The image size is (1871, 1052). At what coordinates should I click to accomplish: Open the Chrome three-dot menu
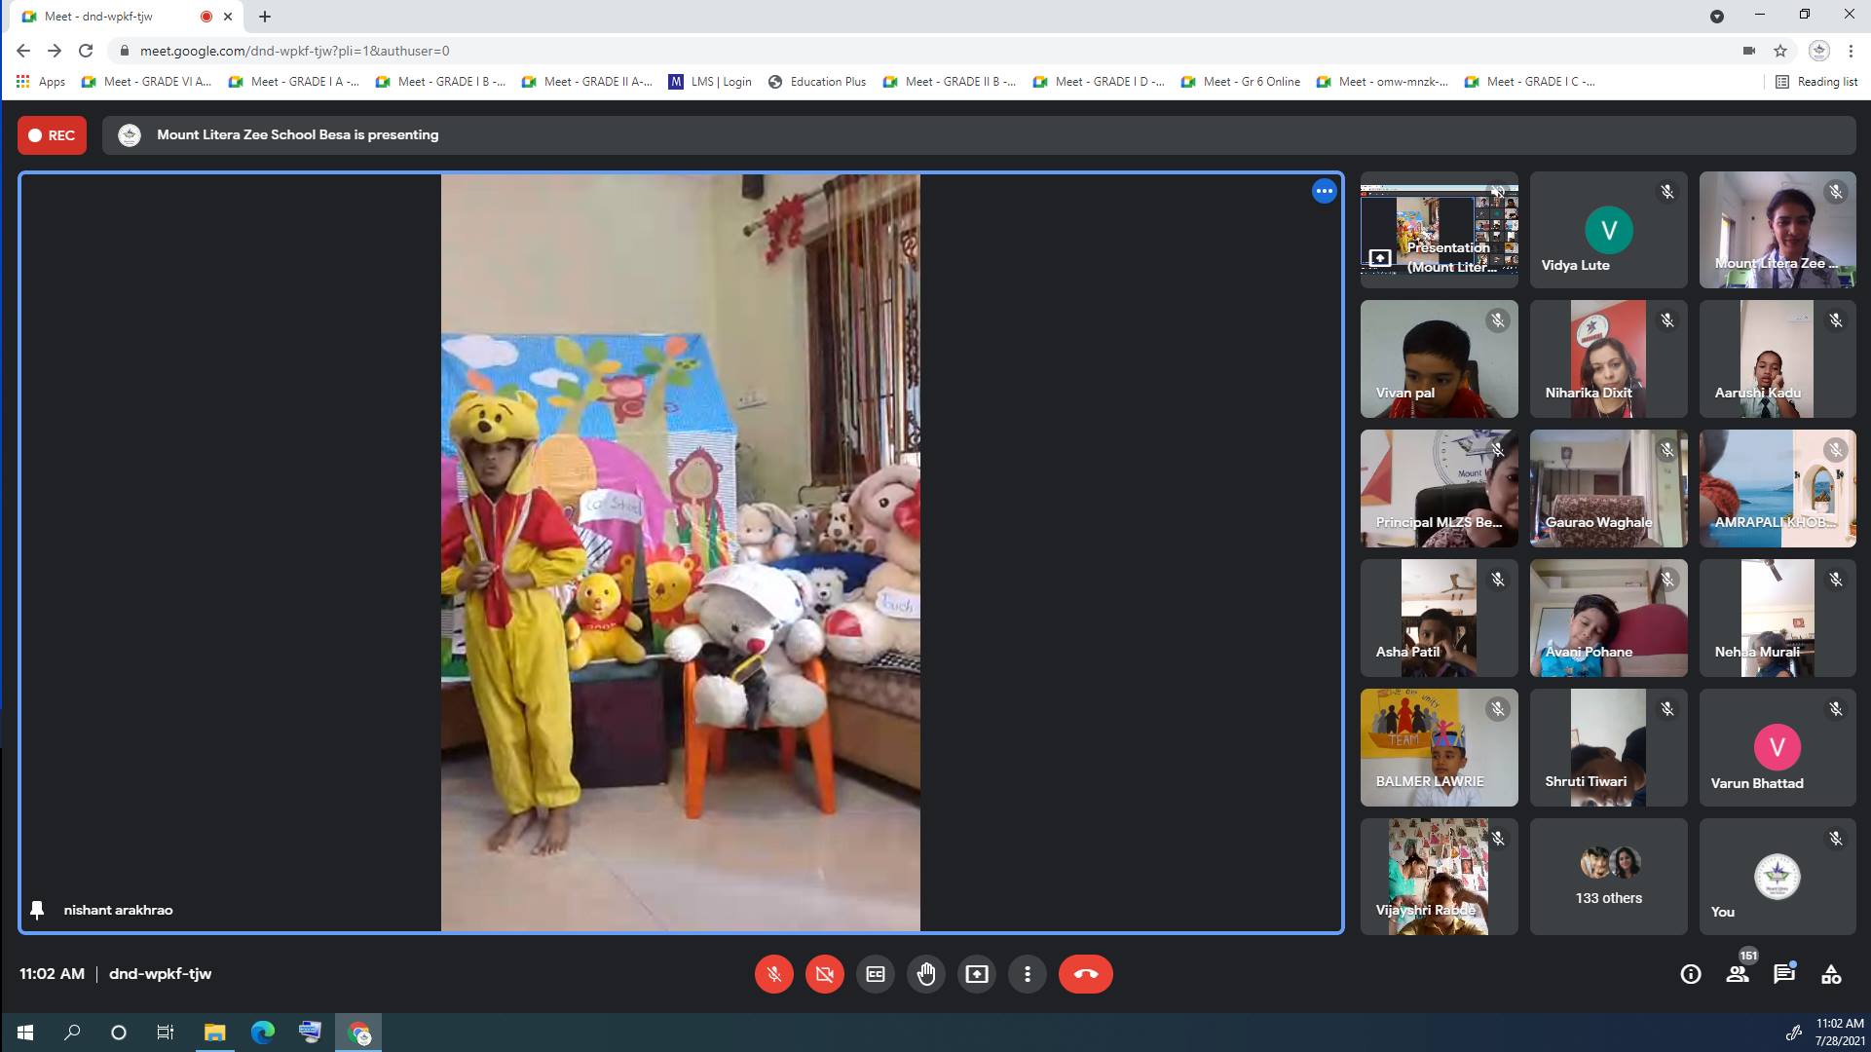pos(1851,51)
